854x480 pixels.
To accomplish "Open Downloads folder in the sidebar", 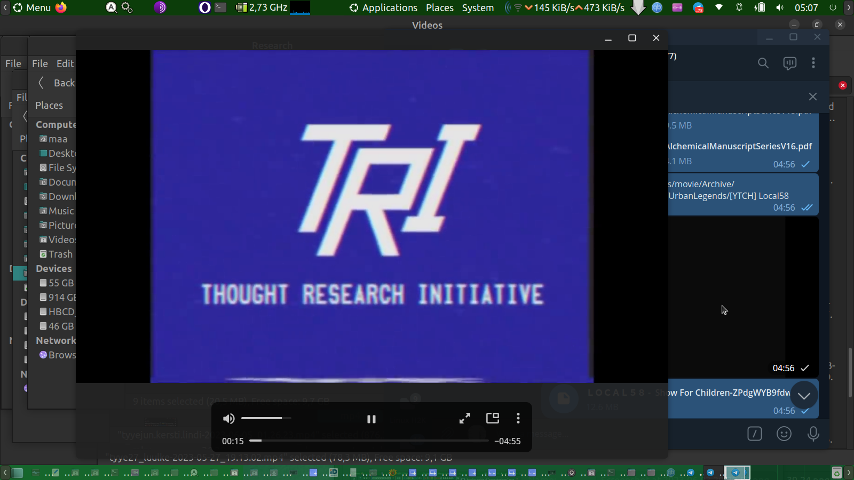I will coord(57,197).
